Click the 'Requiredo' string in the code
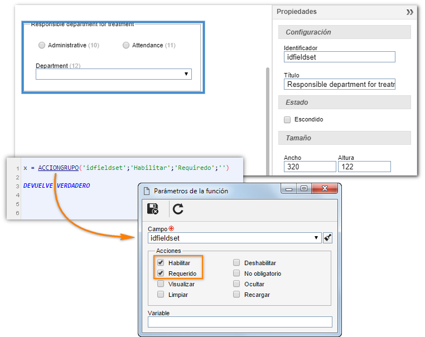Viewport: 425px width, 337px height. [194, 168]
